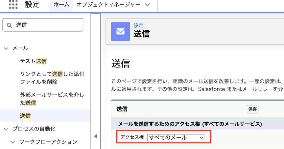Click the プロセスの自動化 label
Viewport: 284px width, 149px height.
[x=34, y=129]
